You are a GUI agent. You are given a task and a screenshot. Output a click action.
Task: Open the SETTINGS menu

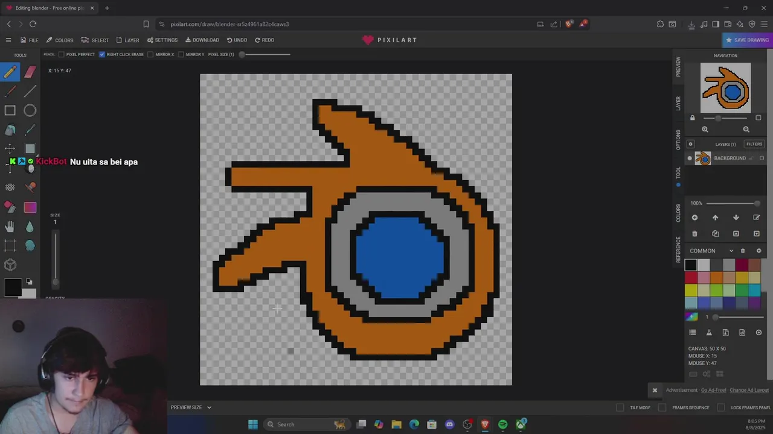pos(162,40)
